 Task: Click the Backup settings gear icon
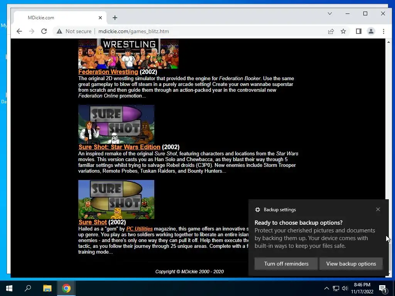point(257,209)
